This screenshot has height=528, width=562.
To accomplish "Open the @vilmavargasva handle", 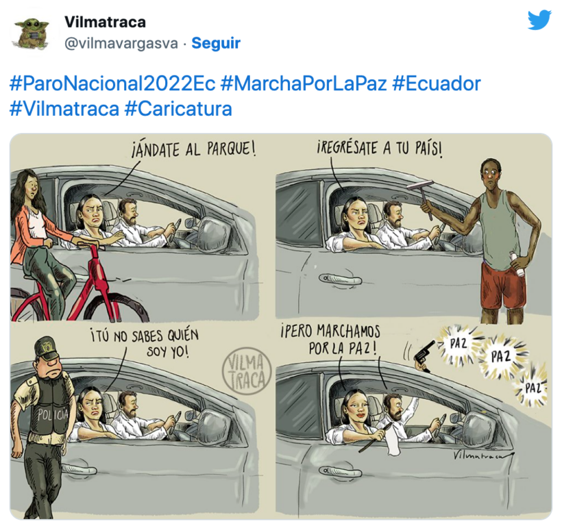I will tap(121, 43).
